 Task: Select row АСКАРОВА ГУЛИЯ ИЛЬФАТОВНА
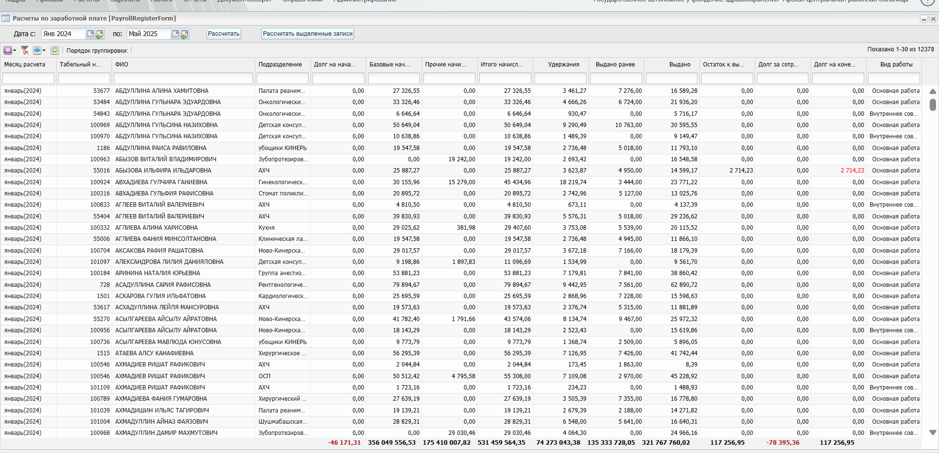click(461, 296)
